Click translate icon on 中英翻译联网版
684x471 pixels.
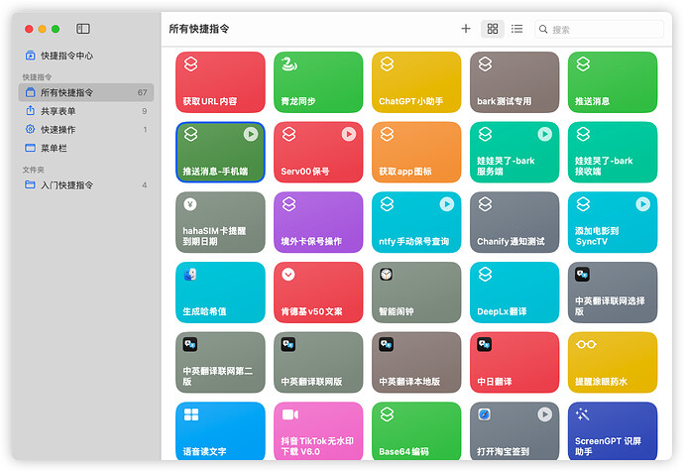click(288, 344)
